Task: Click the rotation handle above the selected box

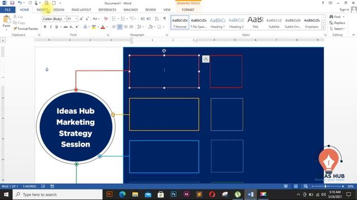Action: (164, 51)
